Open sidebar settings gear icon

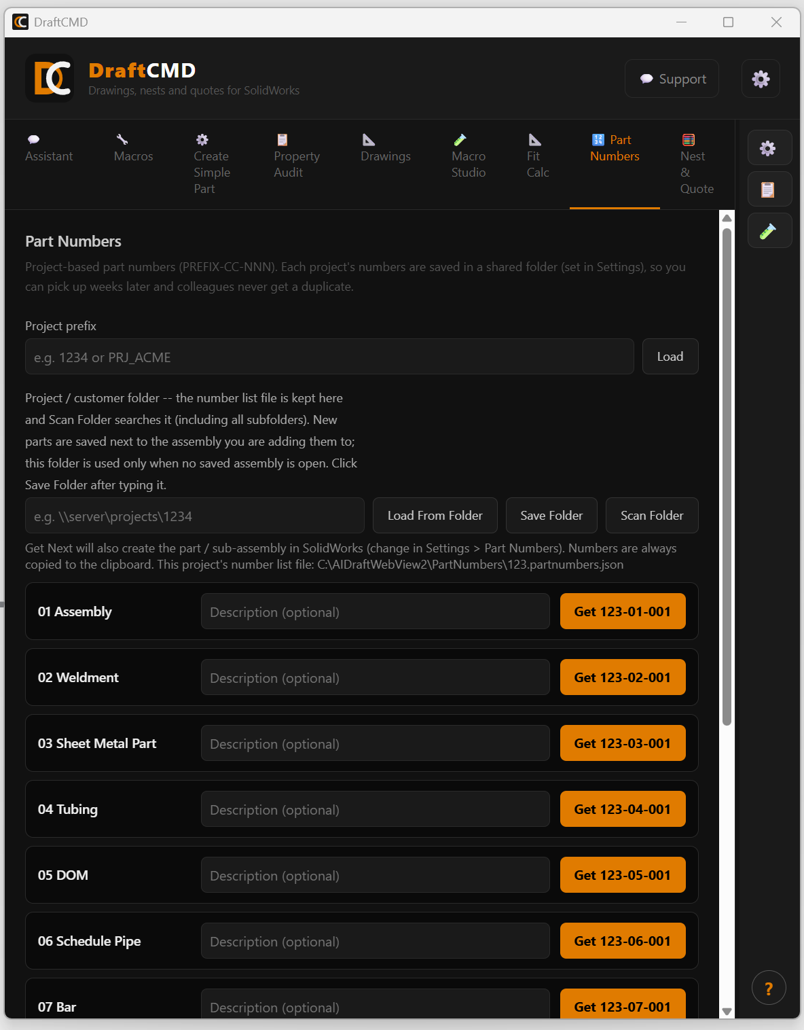(769, 148)
